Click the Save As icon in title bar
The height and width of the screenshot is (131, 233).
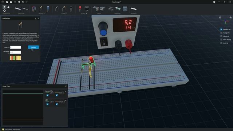[x=19, y=2]
